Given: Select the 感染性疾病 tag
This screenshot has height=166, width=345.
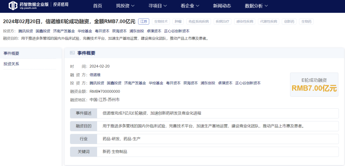Looking at the screenshot, I should 245,22.
